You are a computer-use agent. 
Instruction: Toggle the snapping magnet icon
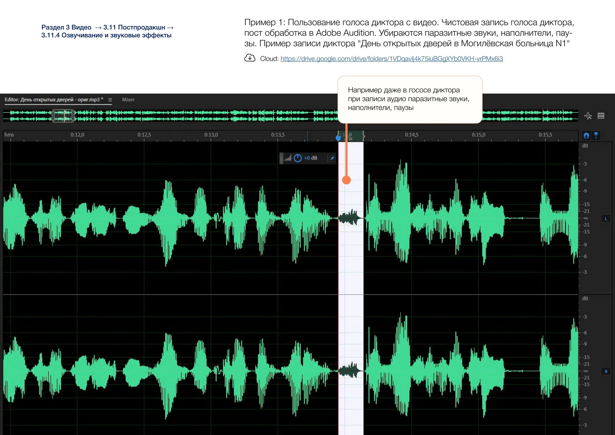pyautogui.click(x=586, y=135)
